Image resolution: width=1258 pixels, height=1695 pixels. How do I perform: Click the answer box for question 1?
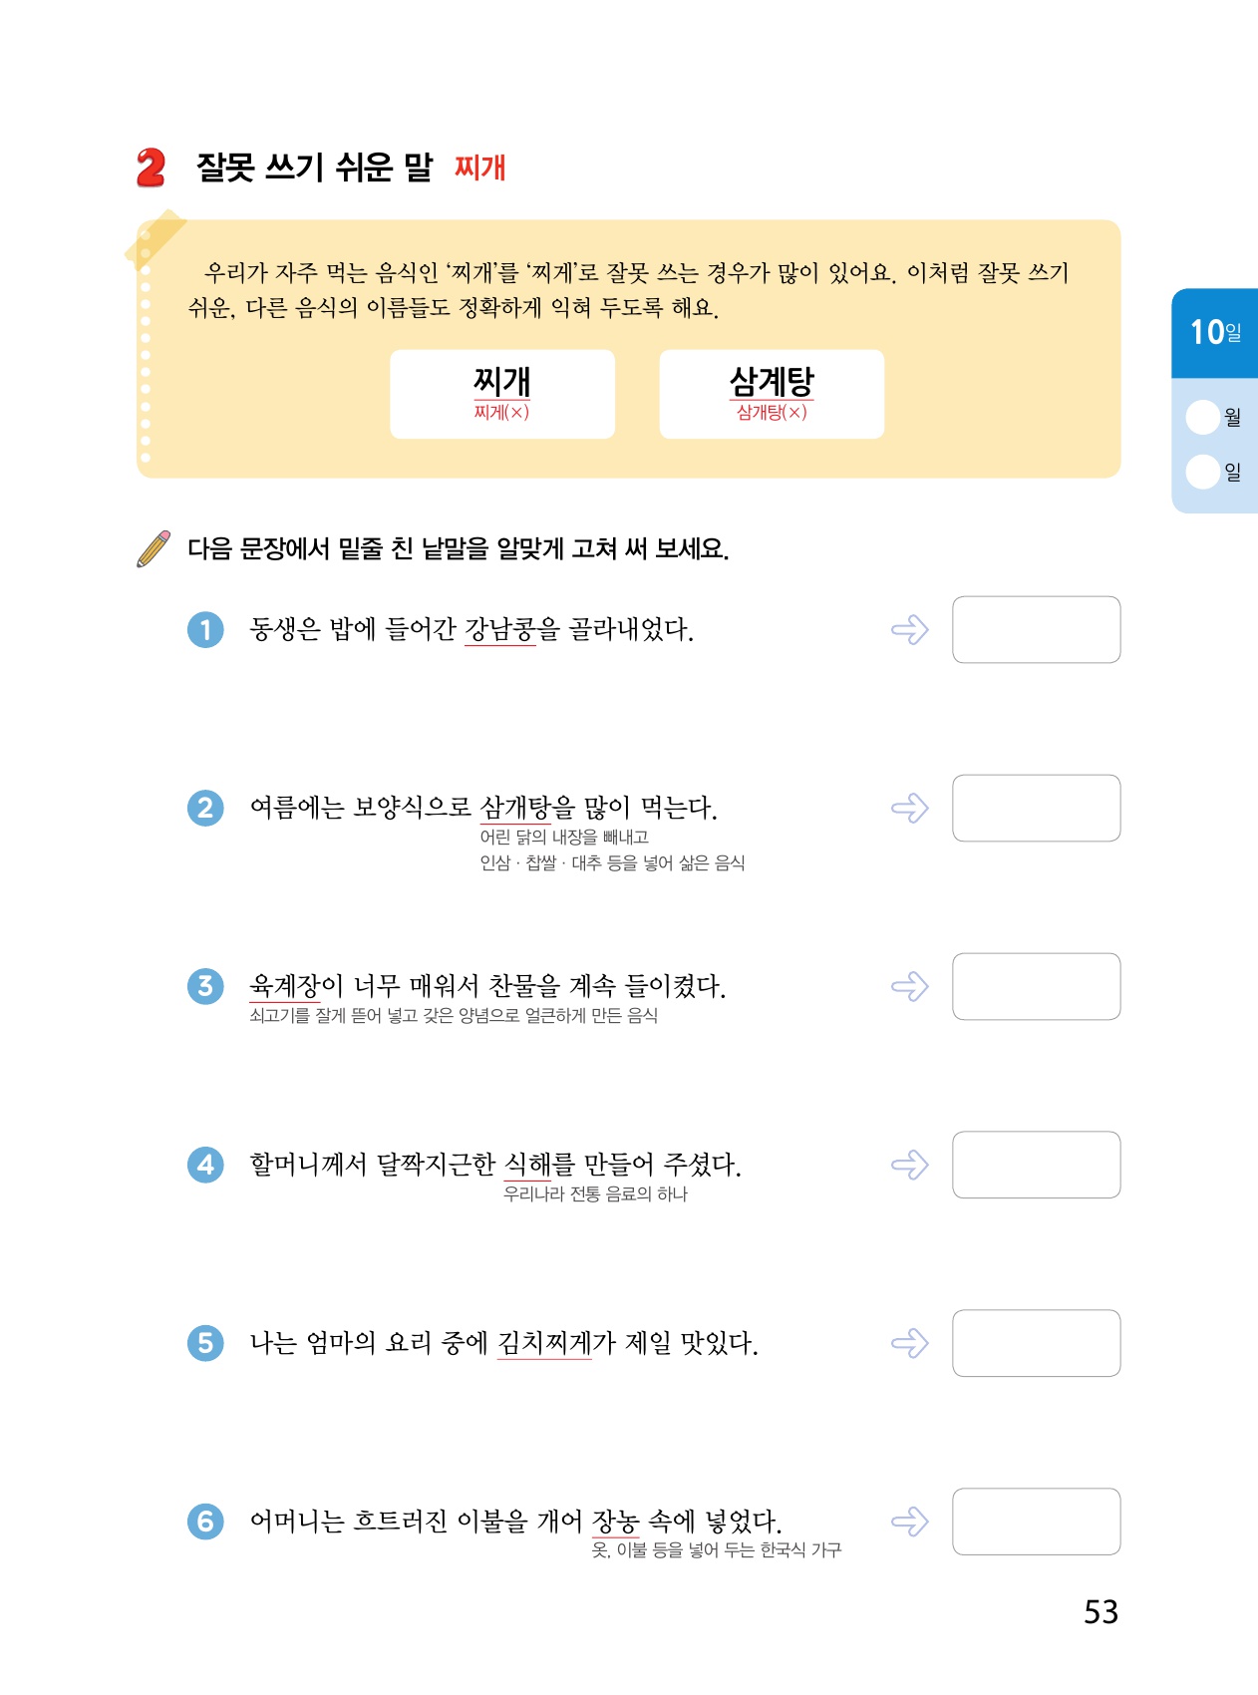pos(1036,629)
